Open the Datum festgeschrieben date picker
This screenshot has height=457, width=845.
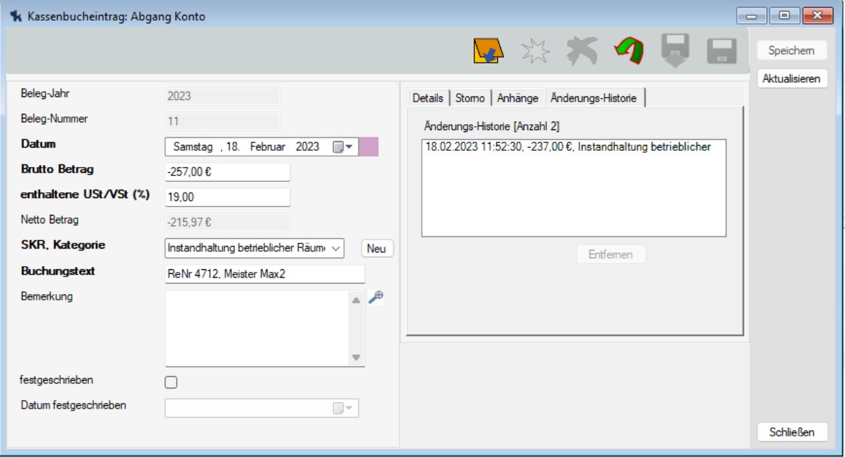tap(343, 408)
